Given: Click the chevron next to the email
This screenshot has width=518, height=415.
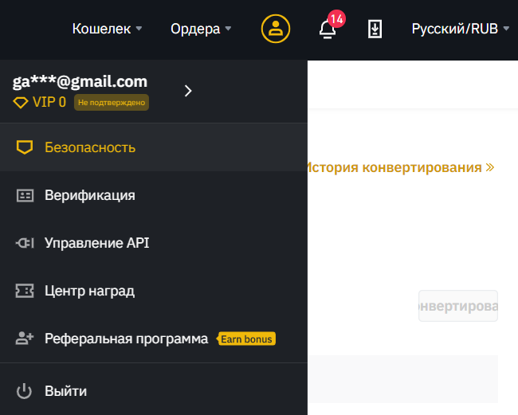Looking at the screenshot, I should pyautogui.click(x=188, y=91).
